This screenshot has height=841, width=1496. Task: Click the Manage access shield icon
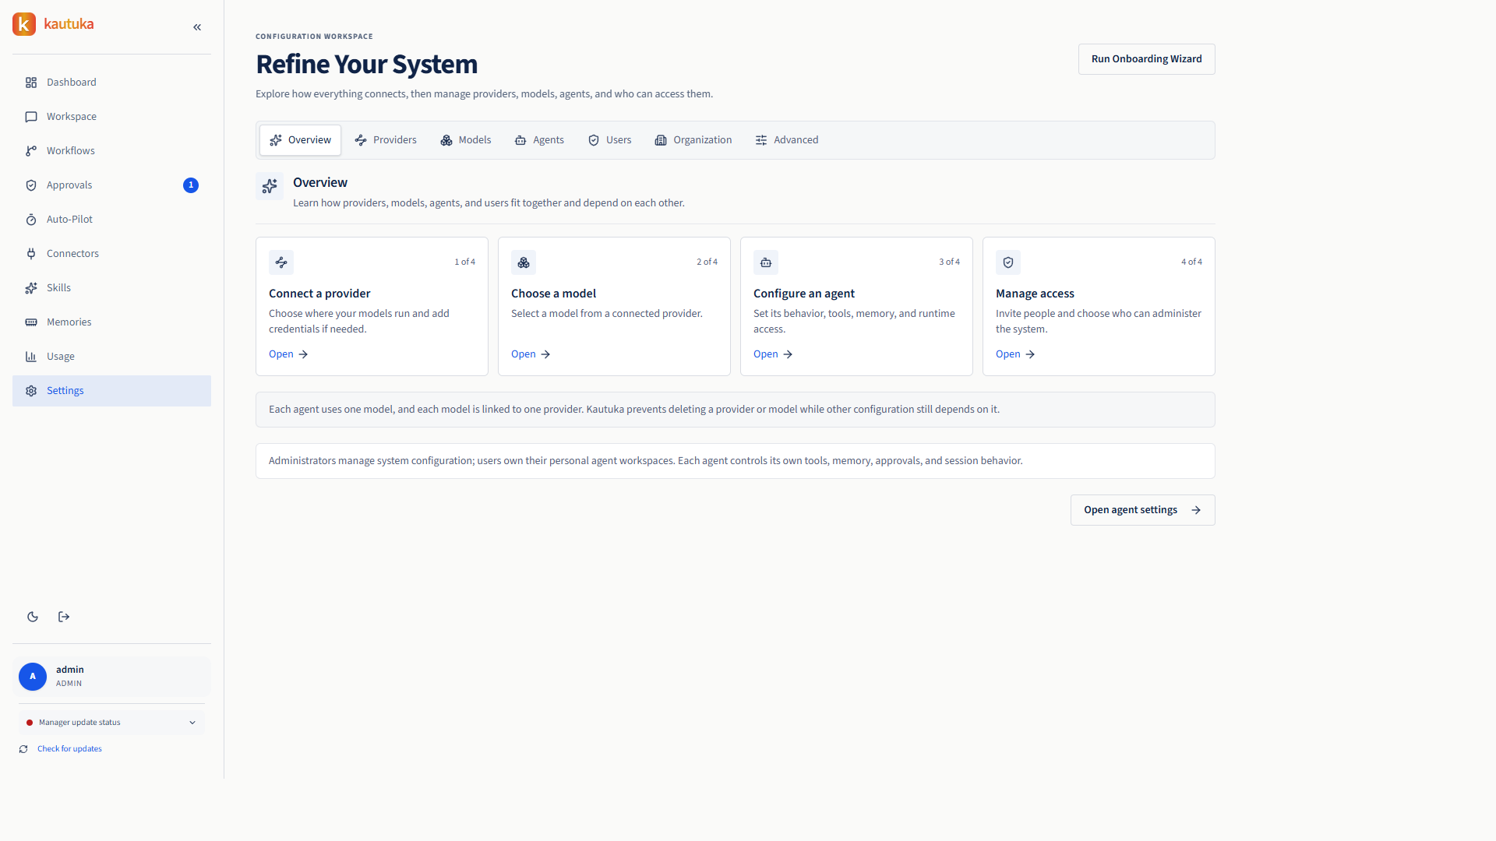click(x=1008, y=262)
